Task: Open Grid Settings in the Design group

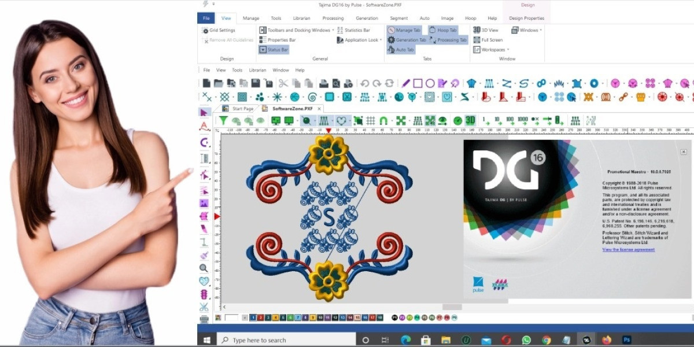Action: click(222, 29)
